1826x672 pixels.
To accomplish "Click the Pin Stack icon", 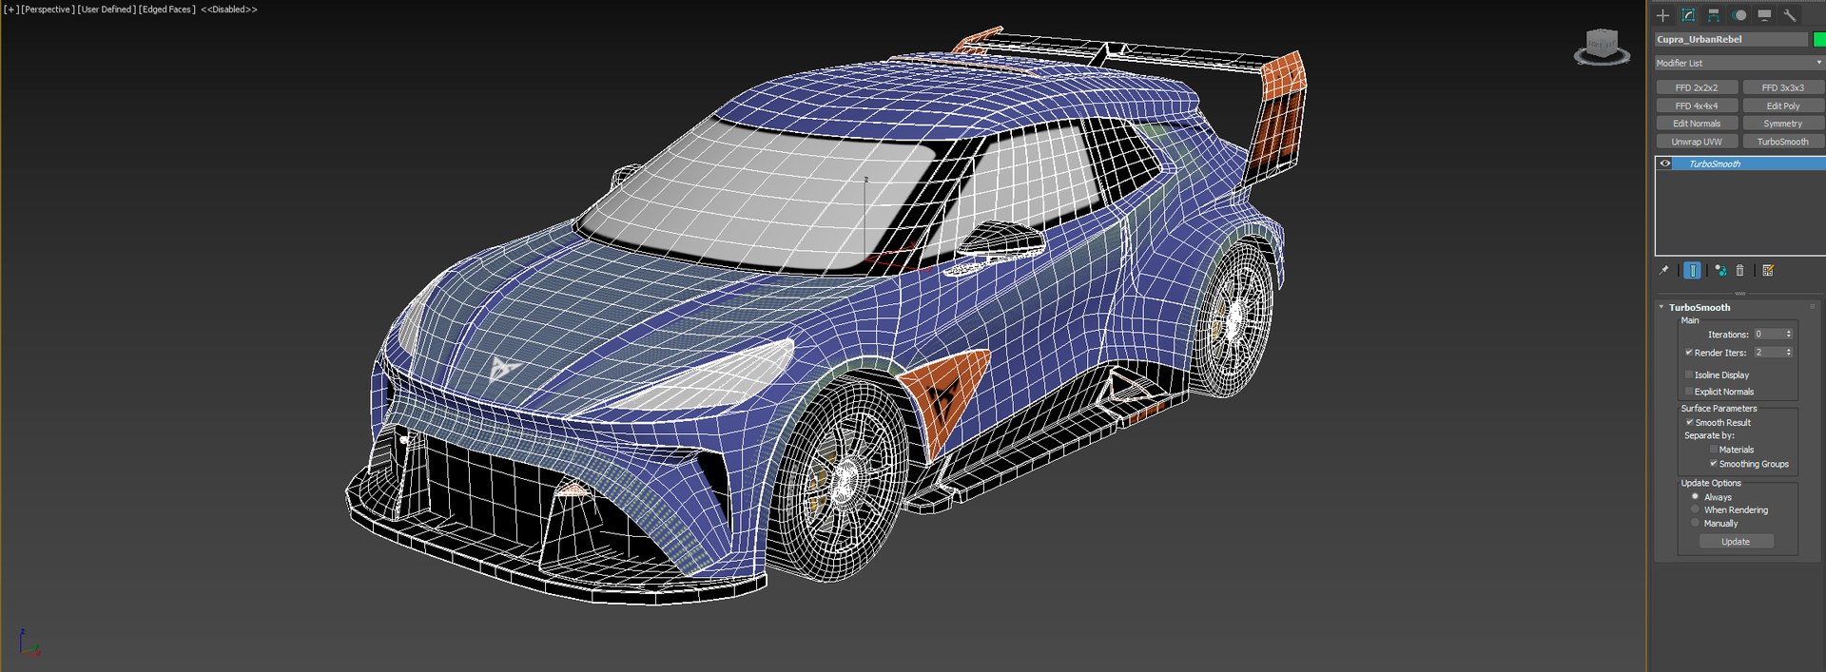I will coord(1663,271).
